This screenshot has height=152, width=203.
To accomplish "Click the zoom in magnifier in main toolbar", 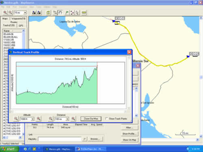I will [5, 13].
